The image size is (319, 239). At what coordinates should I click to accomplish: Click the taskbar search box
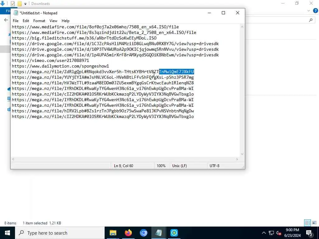coord(60,233)
